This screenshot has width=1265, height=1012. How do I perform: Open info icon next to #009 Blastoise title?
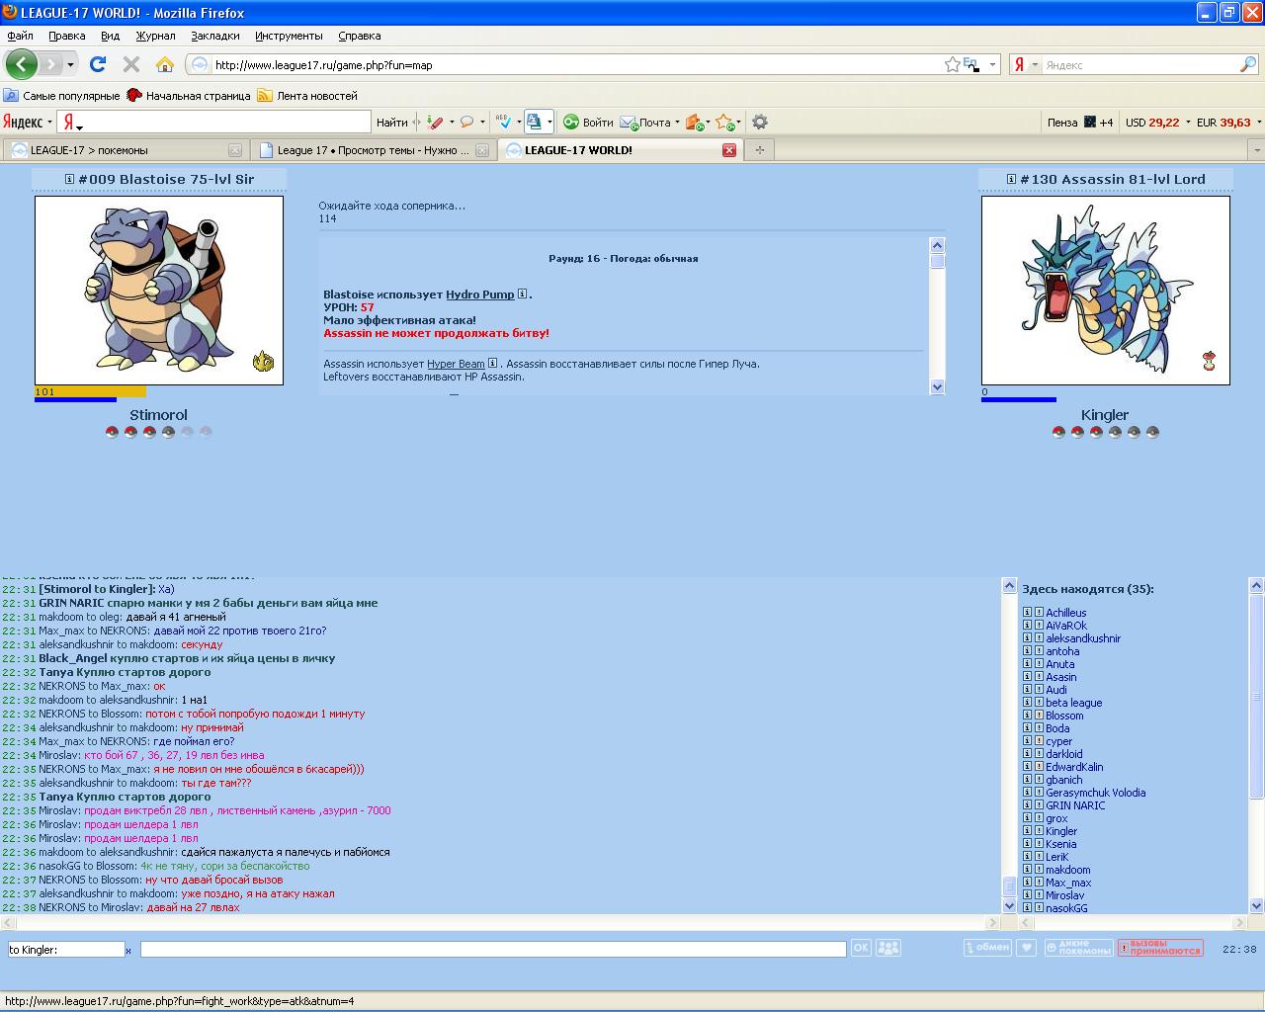click(x=69, y=179)
